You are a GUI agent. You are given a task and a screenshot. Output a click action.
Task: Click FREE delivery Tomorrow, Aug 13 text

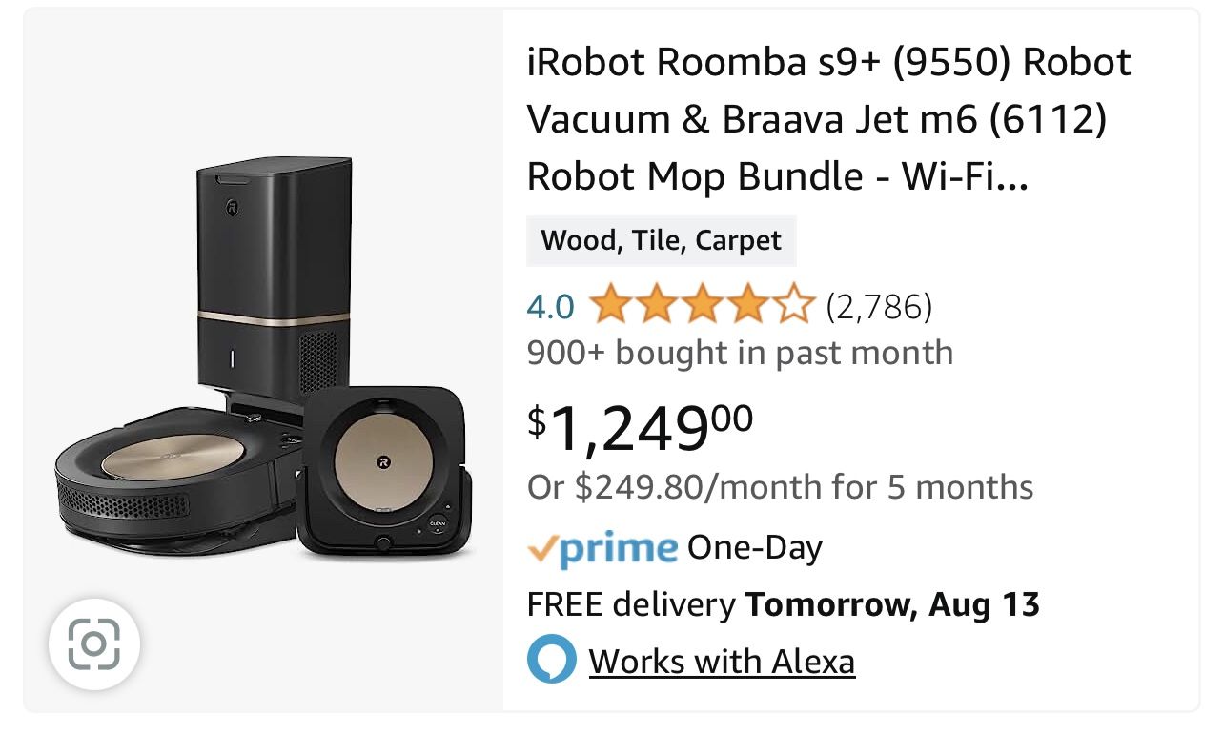tap(784, 604)
